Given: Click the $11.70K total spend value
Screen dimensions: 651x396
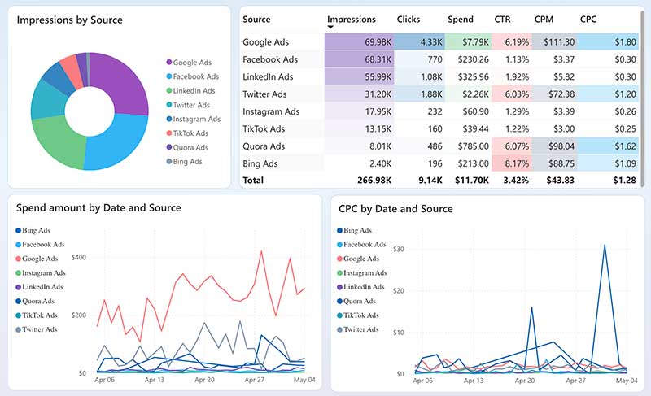Looking at the screenshot, I should pyautogui.click(x=472, y=180).
